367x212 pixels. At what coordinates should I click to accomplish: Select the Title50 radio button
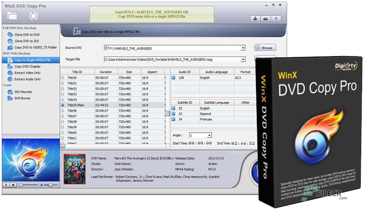coord(62,78)
